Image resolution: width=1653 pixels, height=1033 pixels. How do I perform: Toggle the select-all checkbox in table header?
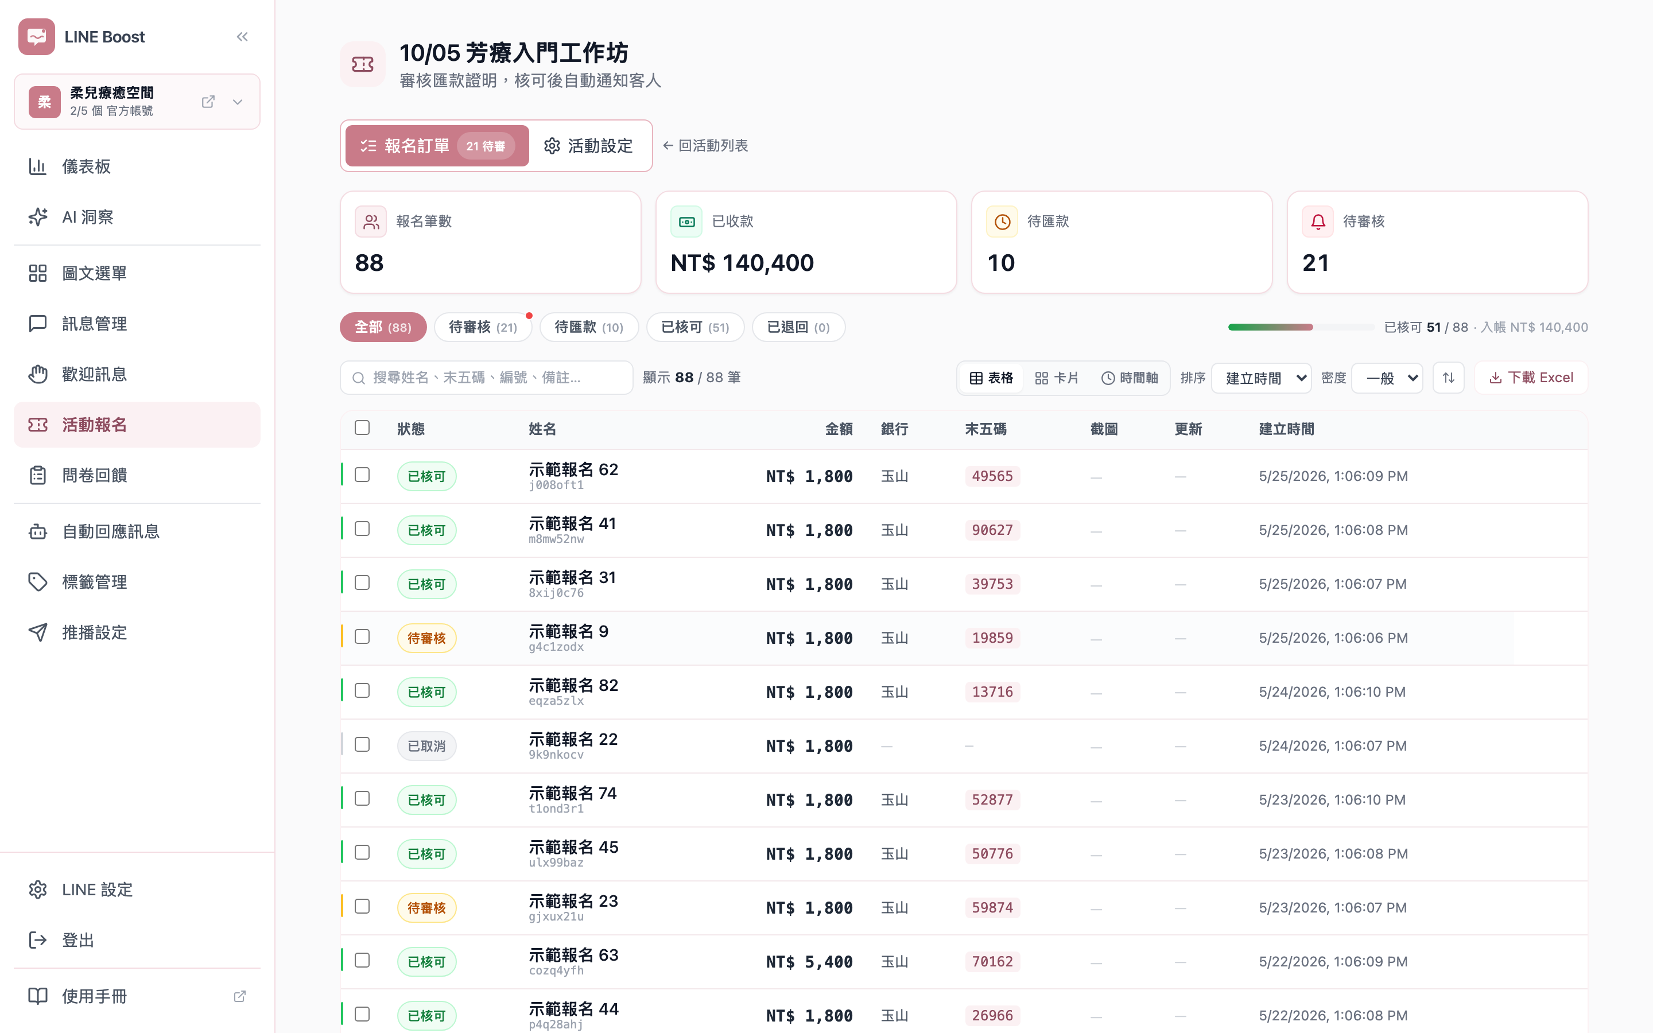tap(362, 428)
